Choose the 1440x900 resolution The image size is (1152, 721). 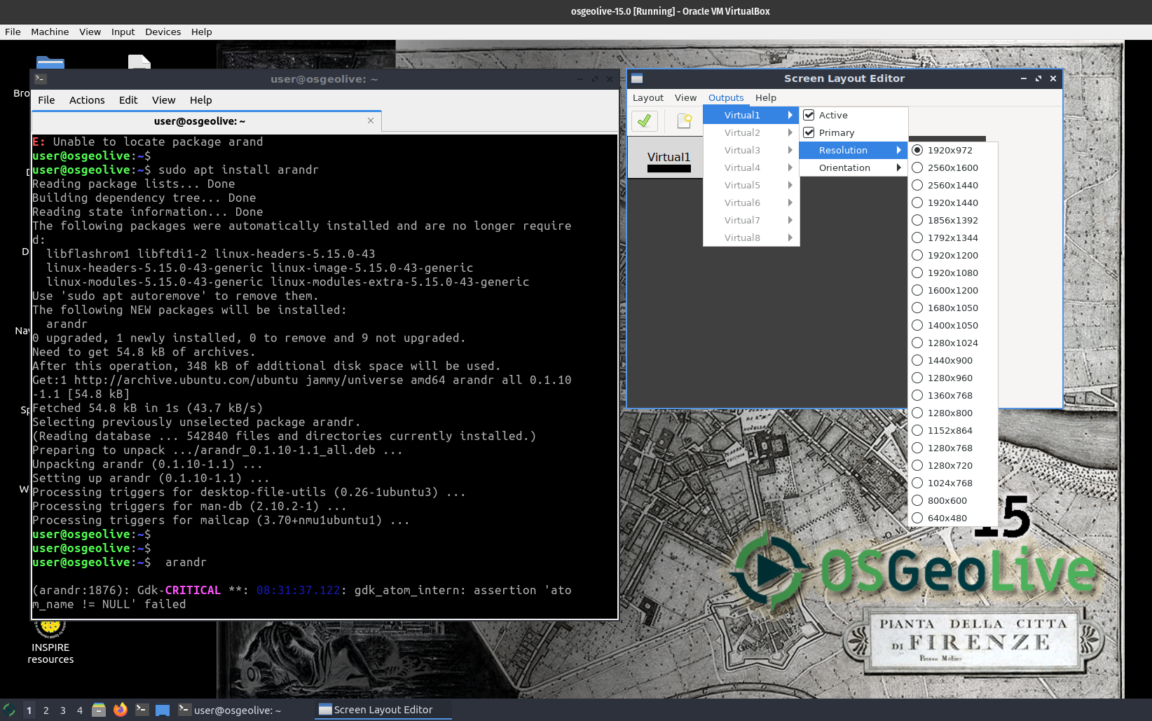pos(953,360)
